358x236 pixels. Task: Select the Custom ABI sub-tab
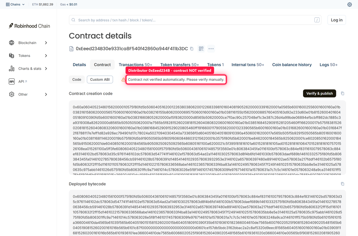[100, 80]
